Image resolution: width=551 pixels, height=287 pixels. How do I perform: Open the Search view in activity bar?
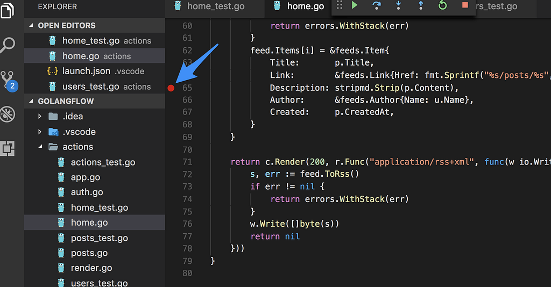click(x=8, y=45)
